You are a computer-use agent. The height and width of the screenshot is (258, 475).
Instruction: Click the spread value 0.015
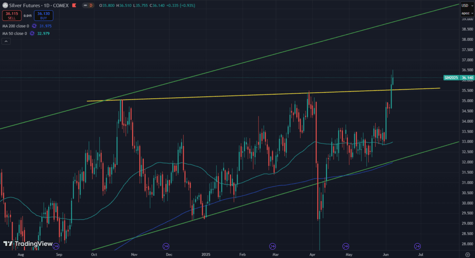[x=27, y=16]
